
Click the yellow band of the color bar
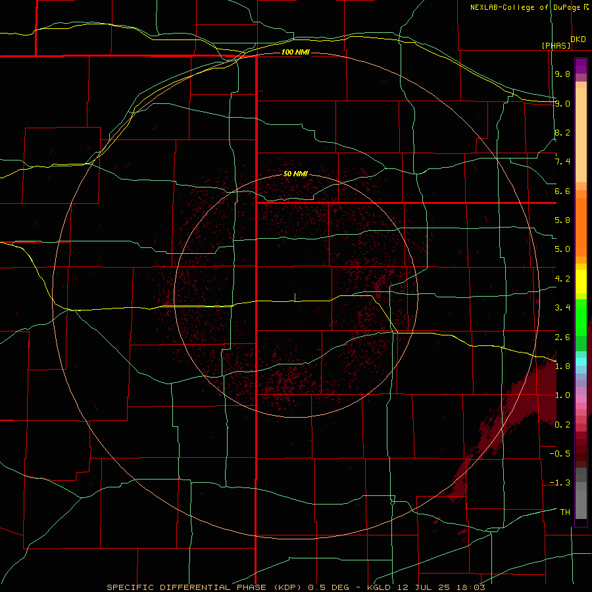click(x=581, y=282)
